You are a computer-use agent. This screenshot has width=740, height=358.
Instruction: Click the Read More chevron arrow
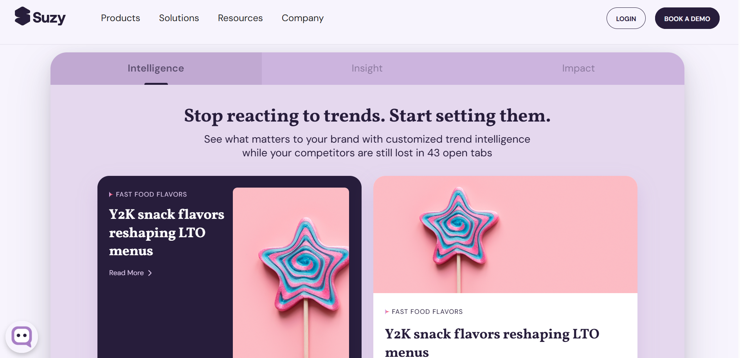pos(150,273)
